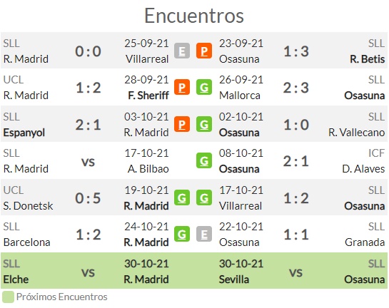389x308 pixels.
Task: Click the orange P badge for Espanyol vs R. Madrid
Action: point(182,124)
